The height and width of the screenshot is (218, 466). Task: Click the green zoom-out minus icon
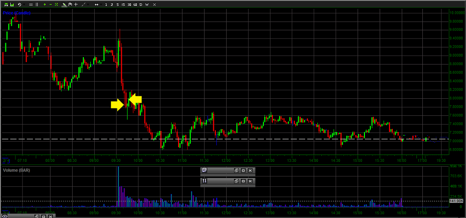pyautogui.click(x=51, y=4)
